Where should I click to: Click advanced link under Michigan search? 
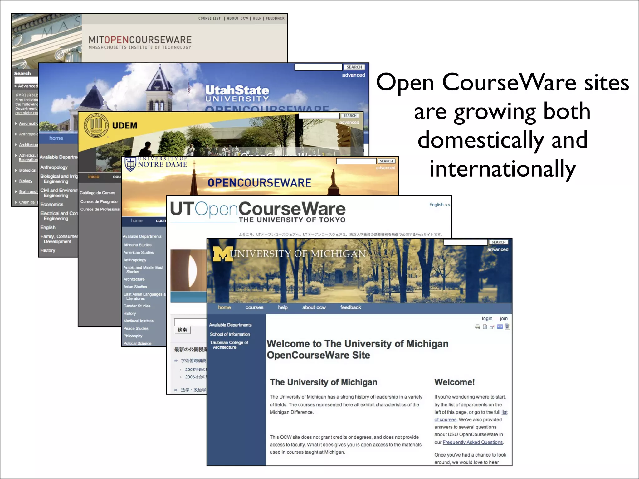click(498, 249)
